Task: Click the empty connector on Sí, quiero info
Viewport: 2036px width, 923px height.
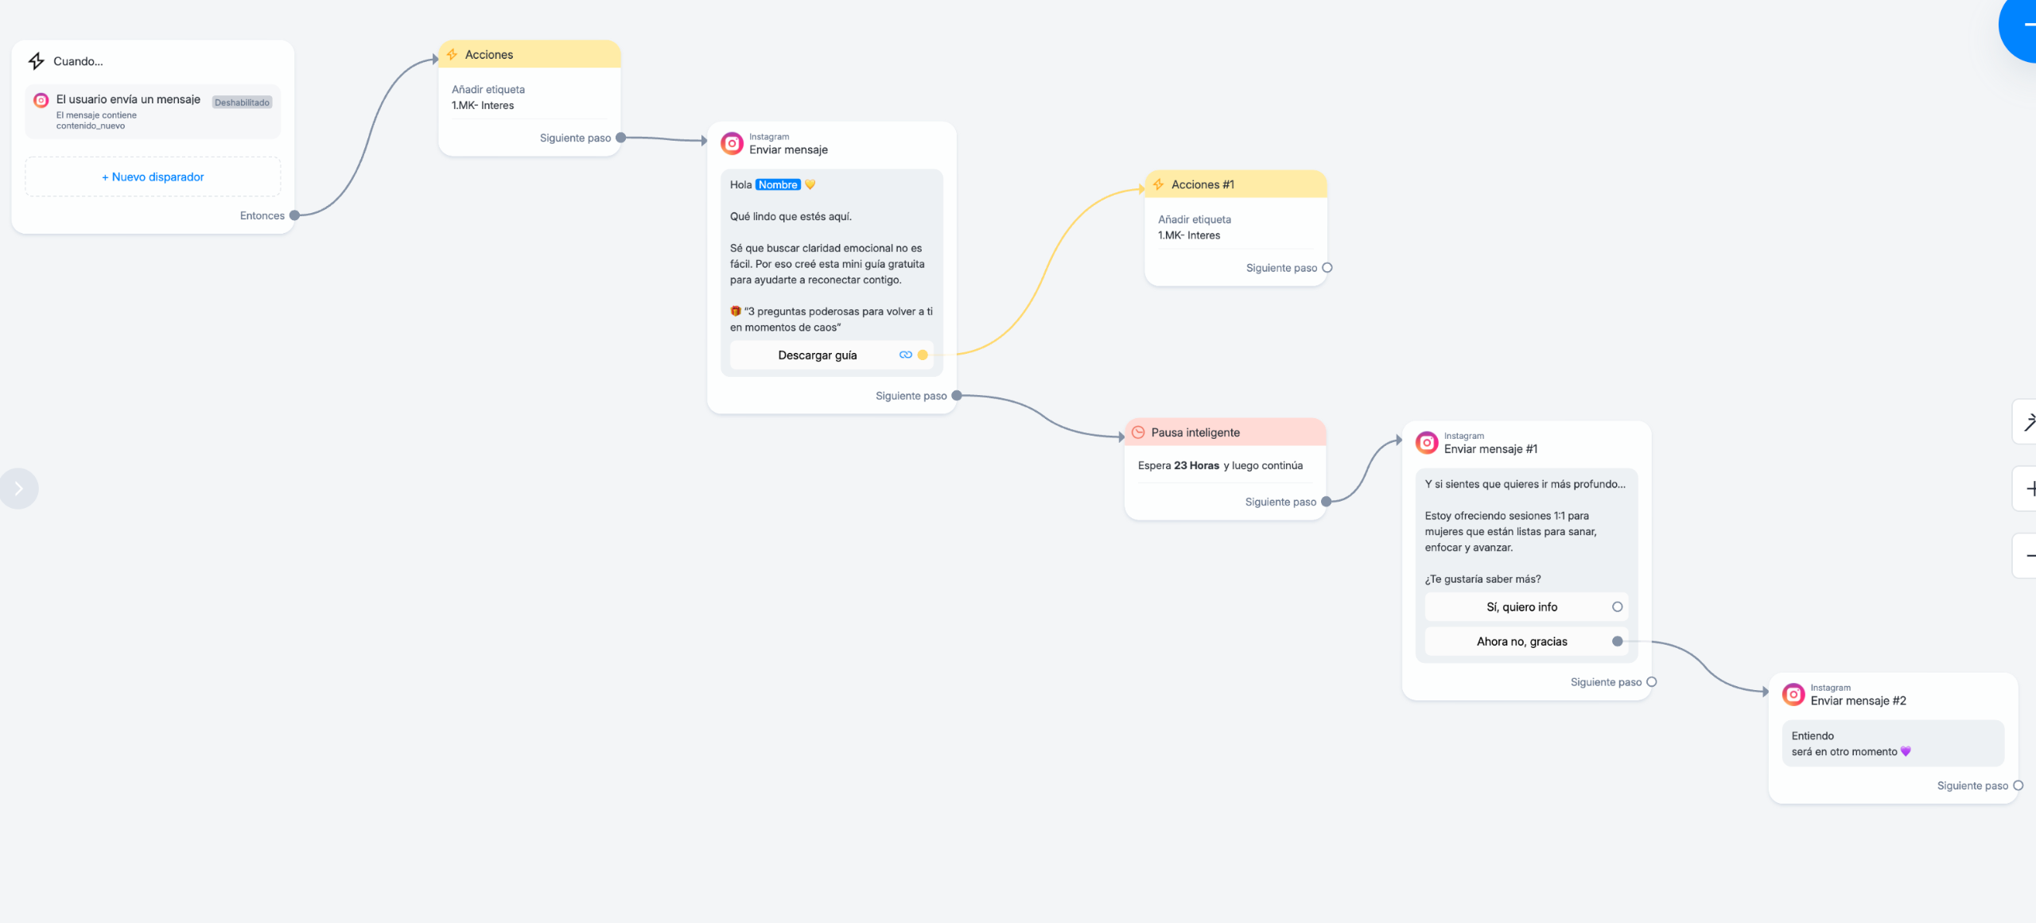Action: click(x=1617, y=607)
